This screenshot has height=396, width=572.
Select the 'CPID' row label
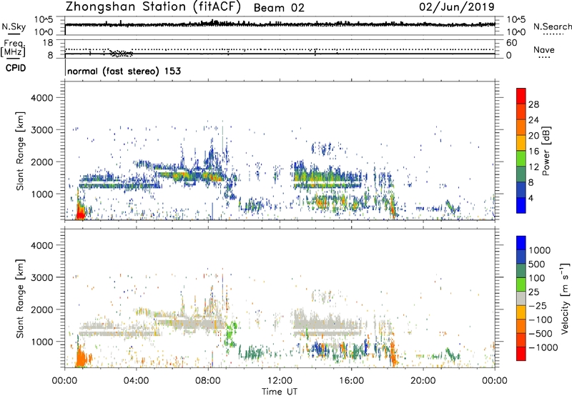click(16, 68)
